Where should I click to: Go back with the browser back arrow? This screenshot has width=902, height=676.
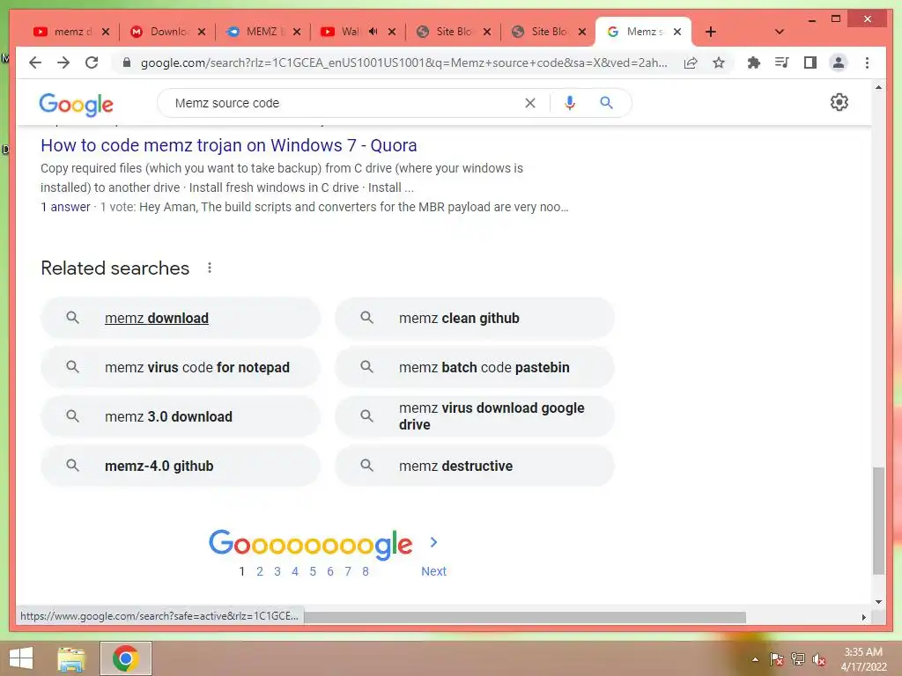pyautogui.click(x=35, y=62)
